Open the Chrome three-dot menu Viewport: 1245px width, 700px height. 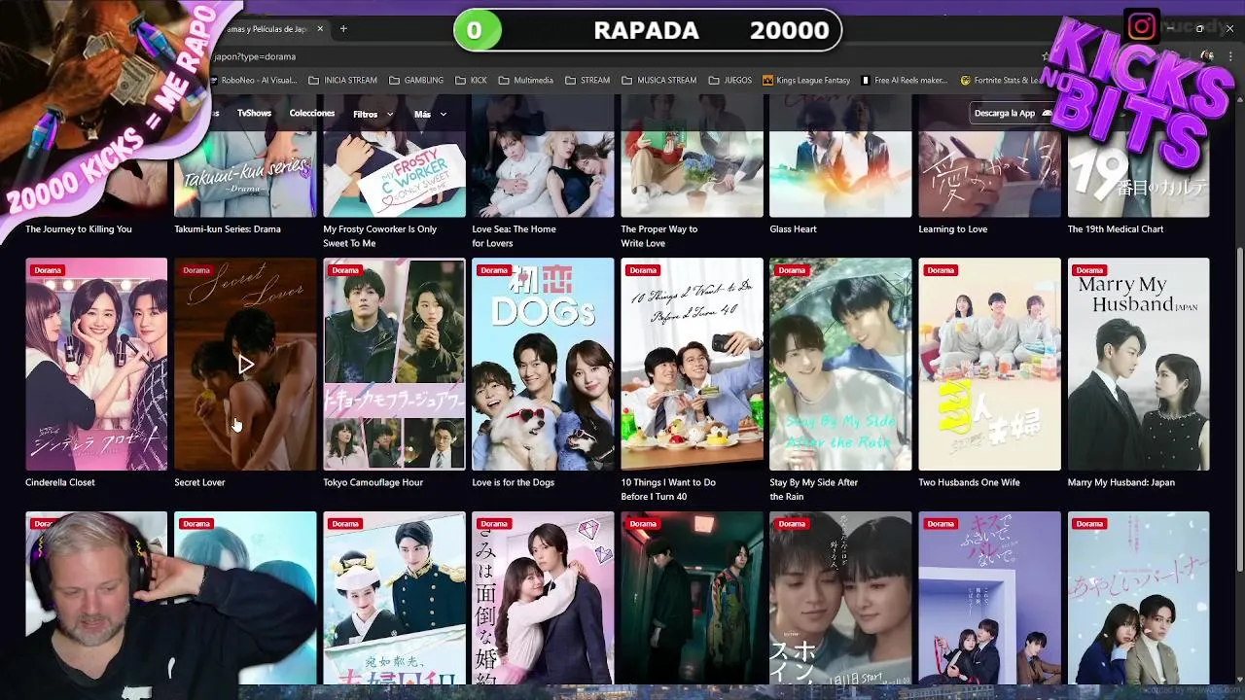(x=1230, y=56)
